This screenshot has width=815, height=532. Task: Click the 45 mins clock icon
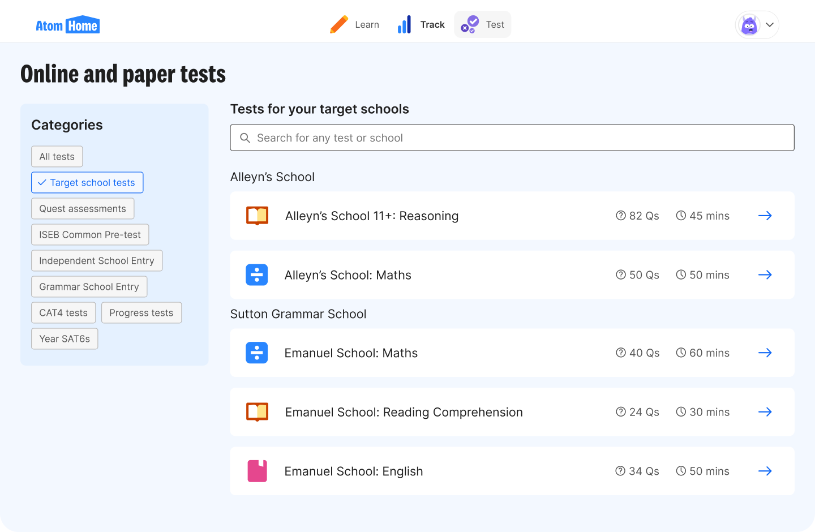tap(681, 216)
